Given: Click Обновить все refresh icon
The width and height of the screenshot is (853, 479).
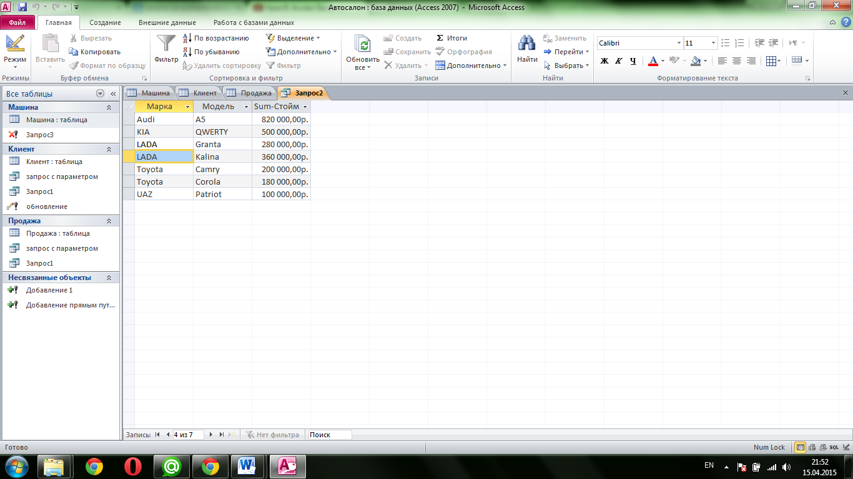Looking at the screenshot, I should 363,51.
